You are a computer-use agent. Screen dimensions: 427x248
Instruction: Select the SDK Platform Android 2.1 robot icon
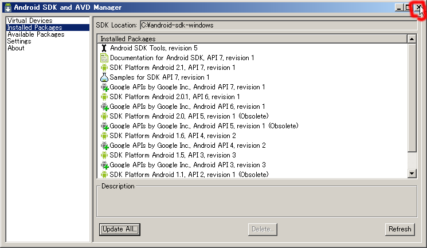[104, 68]
